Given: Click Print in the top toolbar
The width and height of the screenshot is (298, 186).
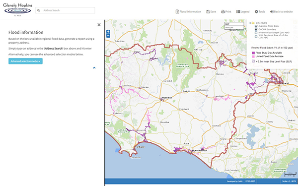Looking at the screenshot, I should pyautogui.click(x=226, y=11).
